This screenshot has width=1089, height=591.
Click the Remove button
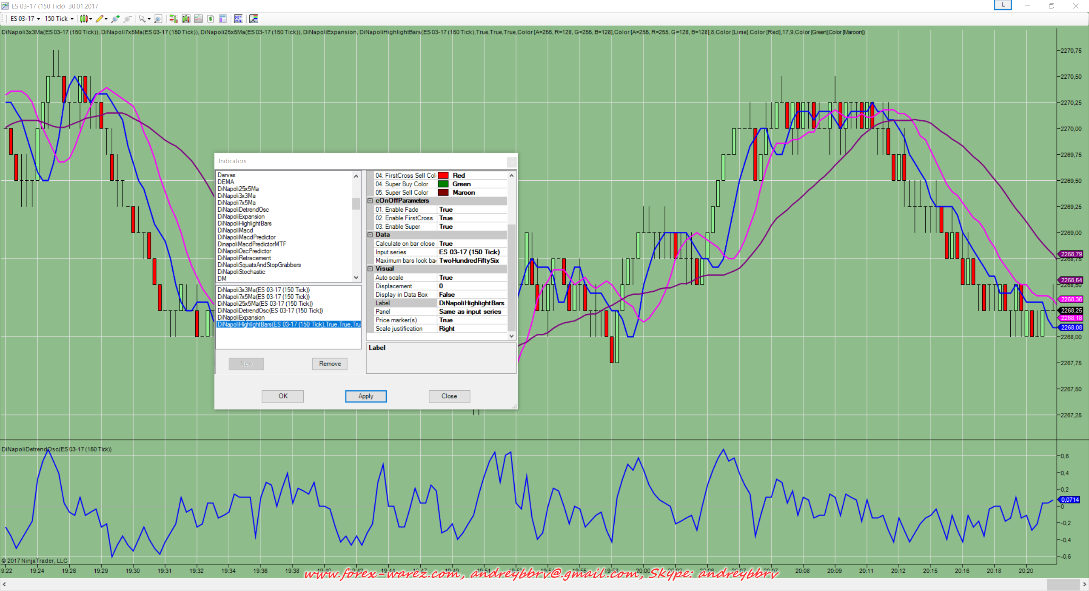tap(330, 364)
